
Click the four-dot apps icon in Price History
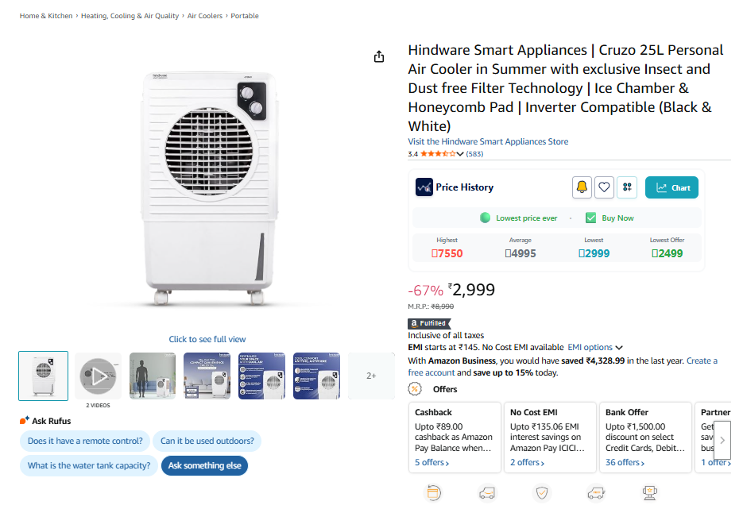[x=627, y=187]
